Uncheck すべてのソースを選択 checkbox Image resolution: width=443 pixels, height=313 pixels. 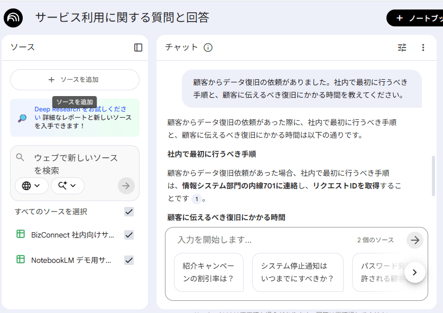(x=128, y=212)
